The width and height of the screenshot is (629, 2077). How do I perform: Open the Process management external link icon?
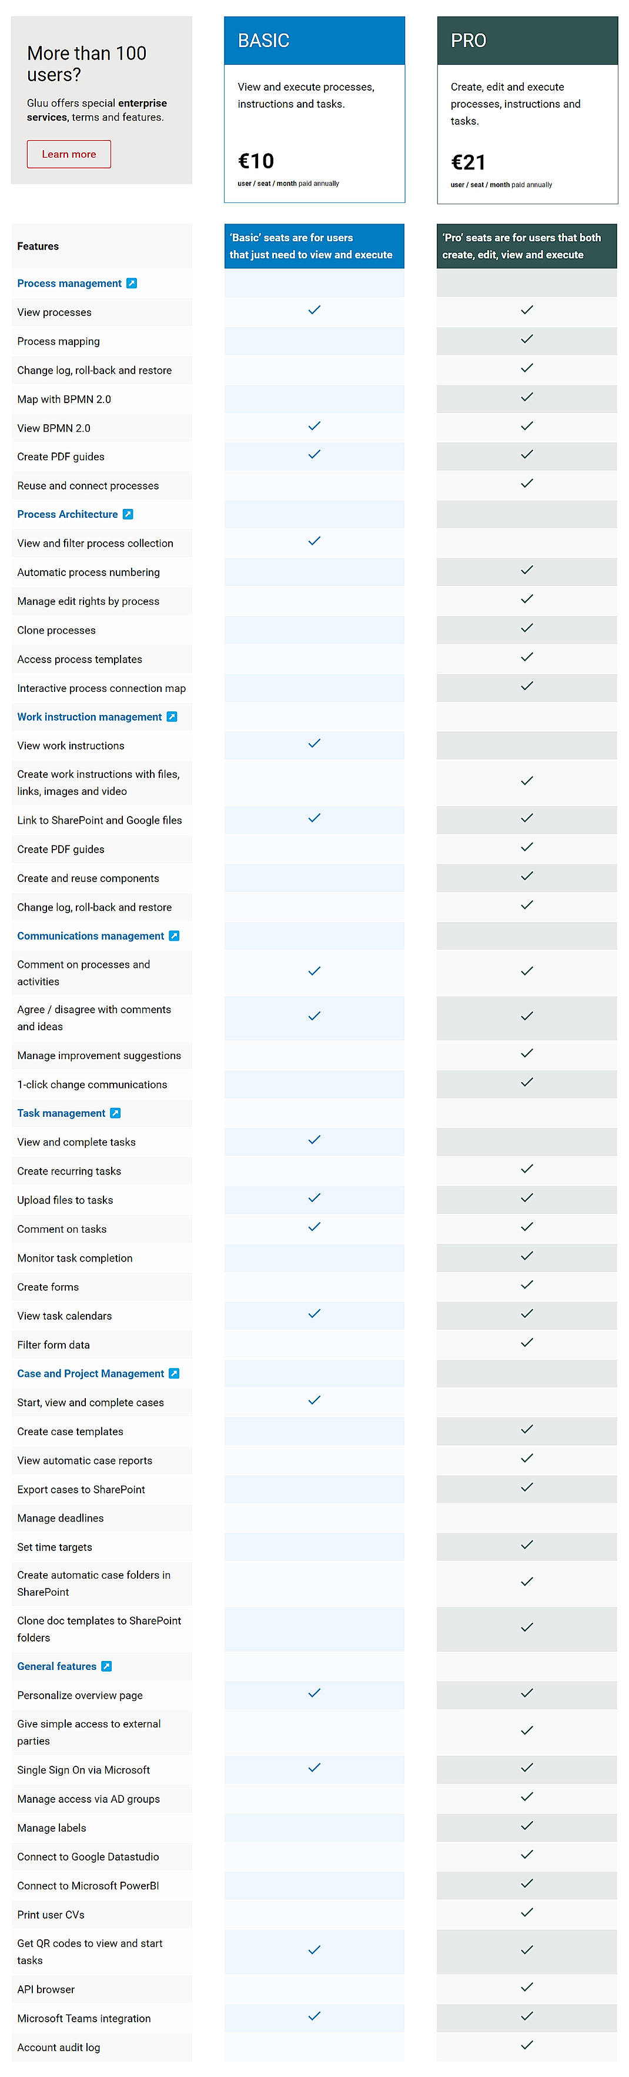pos(131,283)
